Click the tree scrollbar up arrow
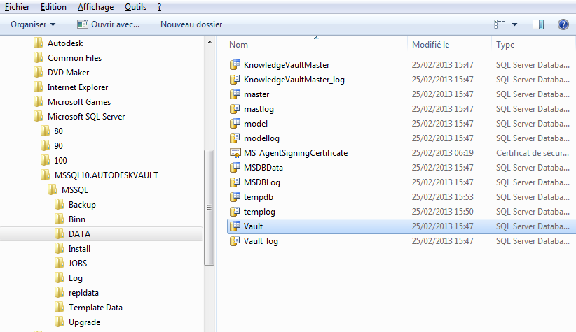 coord(210,42)
